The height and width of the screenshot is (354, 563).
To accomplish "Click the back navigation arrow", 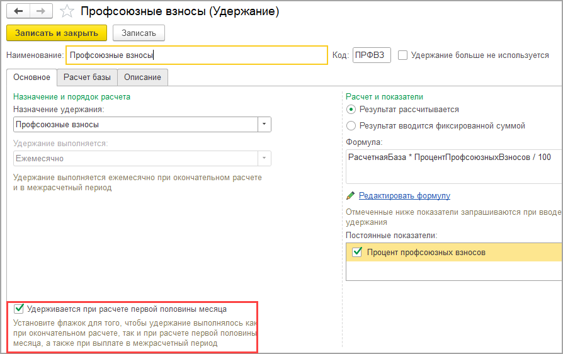I will [x=18, y=12].
